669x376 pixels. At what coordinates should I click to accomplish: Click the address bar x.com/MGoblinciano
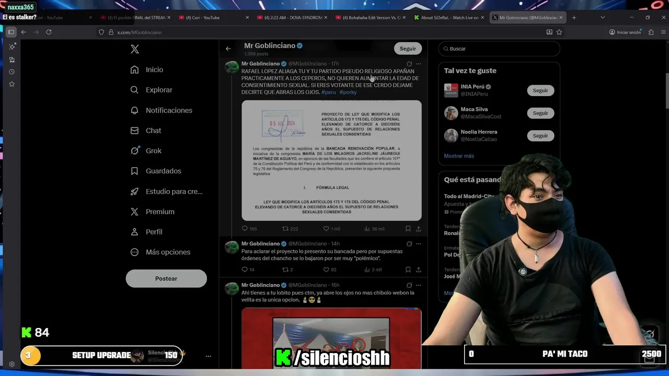139,32
